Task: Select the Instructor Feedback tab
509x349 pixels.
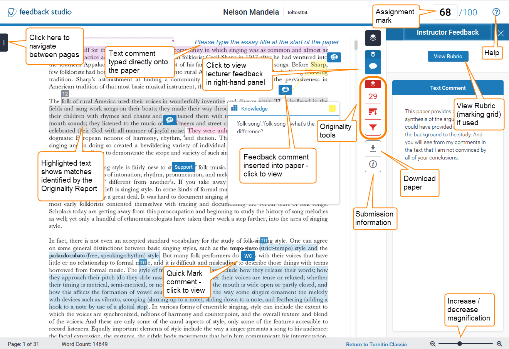Action: click(448, 33)
